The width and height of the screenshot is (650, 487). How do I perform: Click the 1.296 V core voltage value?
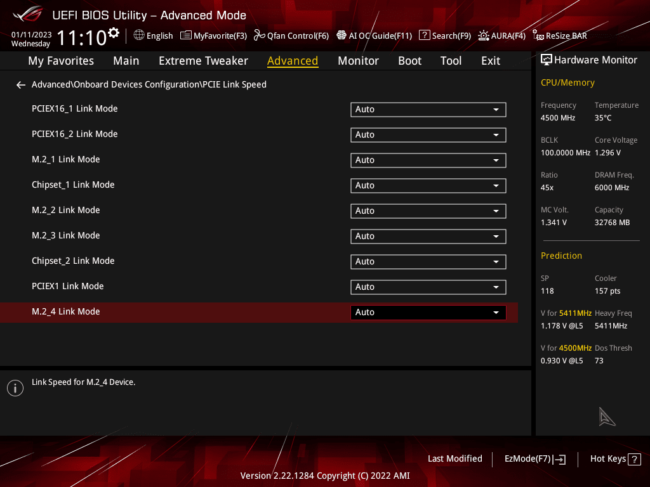[607, 153]
